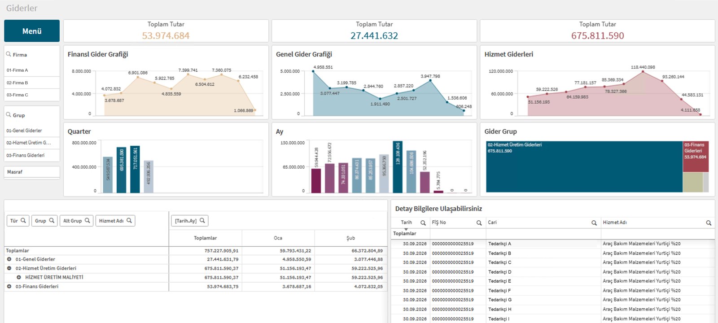Click the Şub column header in pivot table
The width and height of the screenshot is (718, 323).
tap(350, 238)
